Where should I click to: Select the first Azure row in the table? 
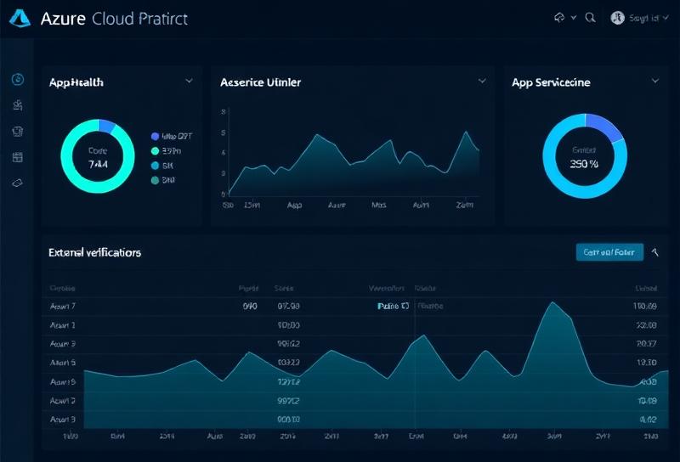point(63,306)
